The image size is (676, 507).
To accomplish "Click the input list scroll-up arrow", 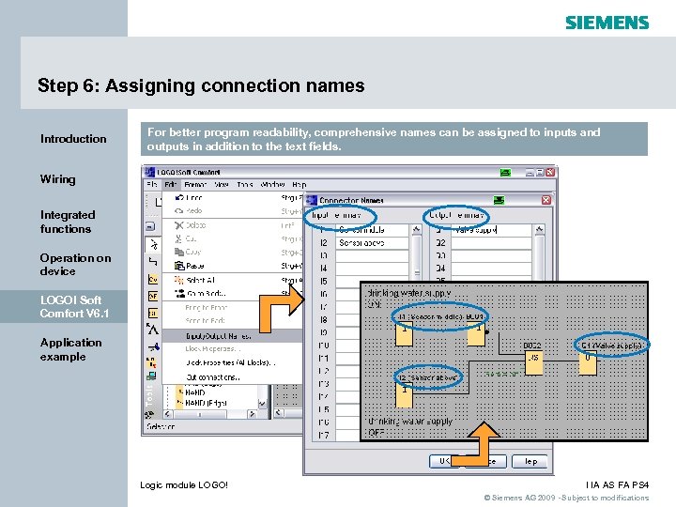I will point(417,230).
